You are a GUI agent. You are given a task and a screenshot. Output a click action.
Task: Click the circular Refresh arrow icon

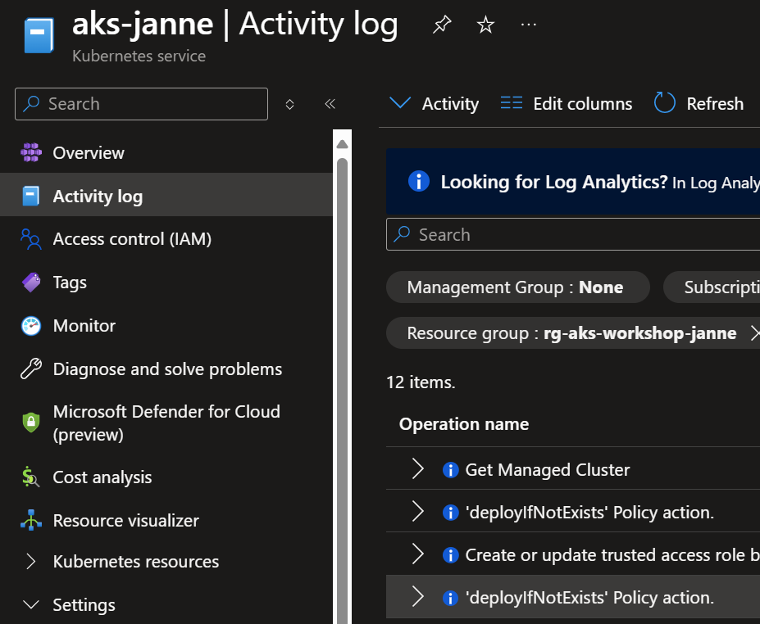(x=665, y=102)
